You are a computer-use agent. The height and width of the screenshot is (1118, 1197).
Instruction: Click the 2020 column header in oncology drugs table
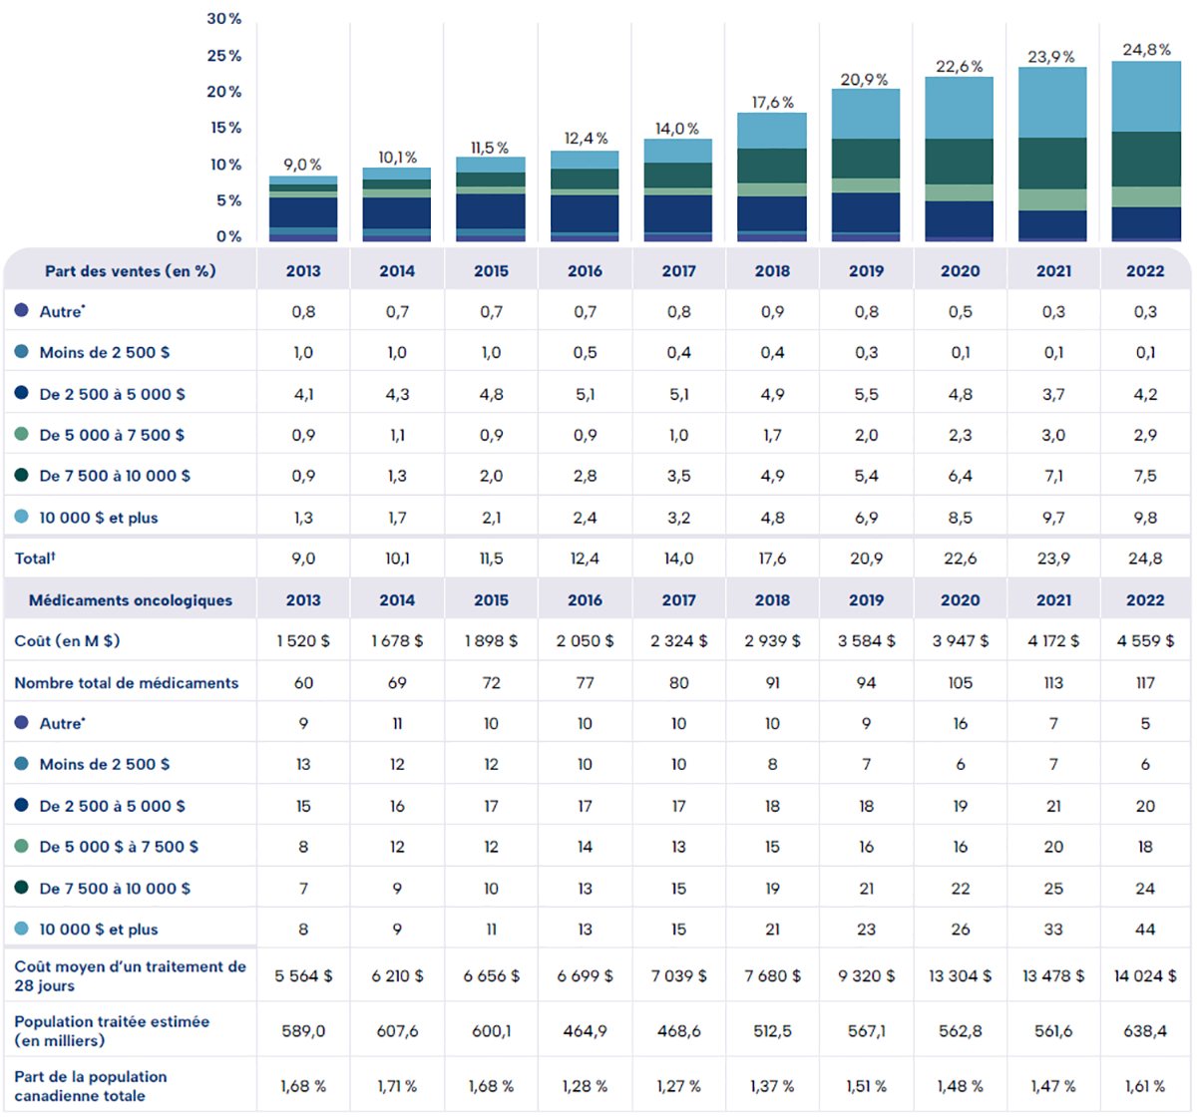pos(960,600)
